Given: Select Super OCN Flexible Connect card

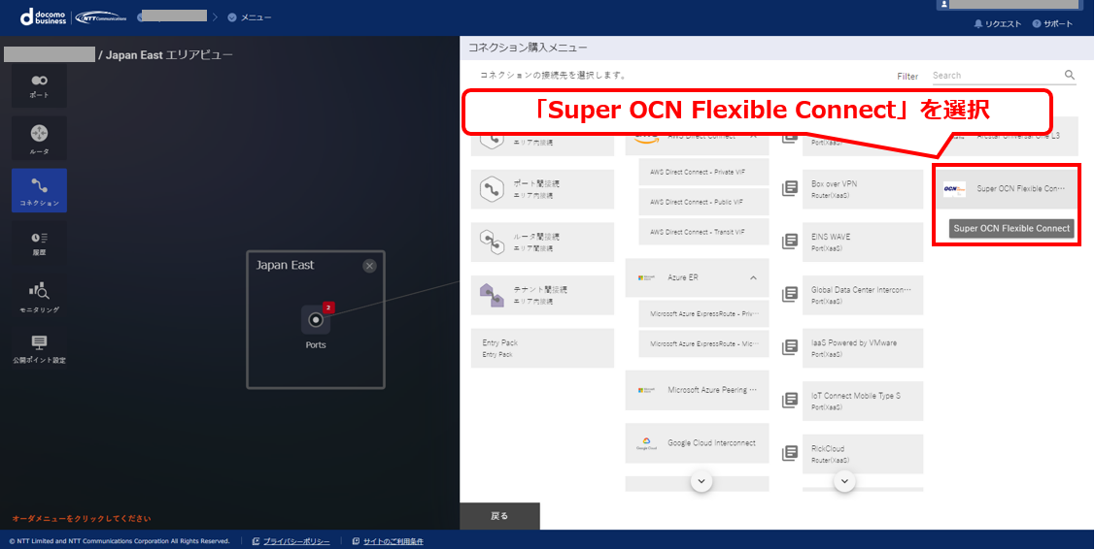Looking at the screenshot, I should click(1007, 188).
